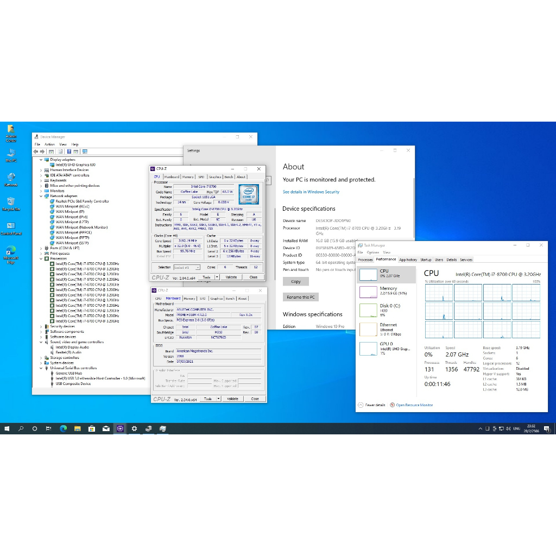
Task: Click the Device Manager back arrow icon
Action: [x=36, y=151]
